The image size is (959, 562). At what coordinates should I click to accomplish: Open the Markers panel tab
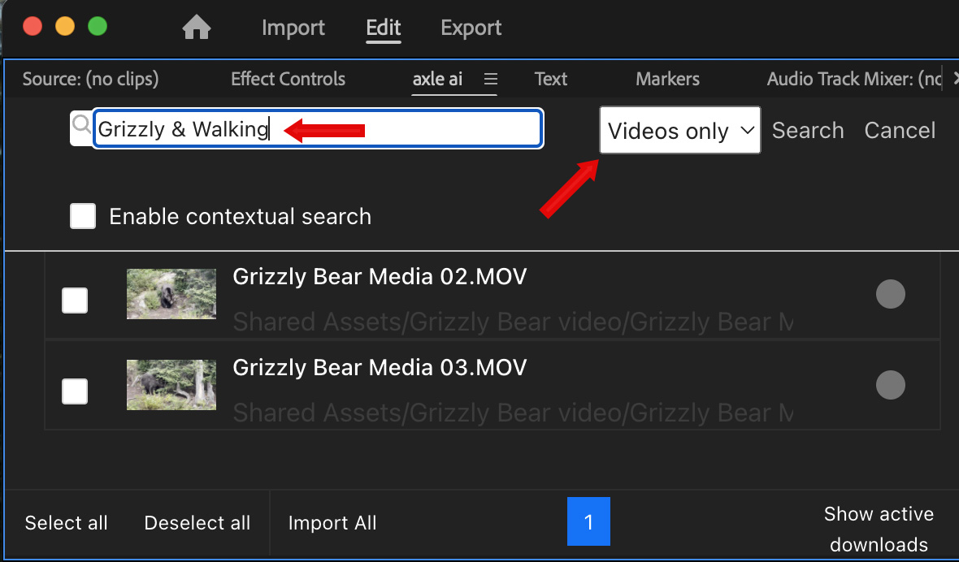coord(667,79)
